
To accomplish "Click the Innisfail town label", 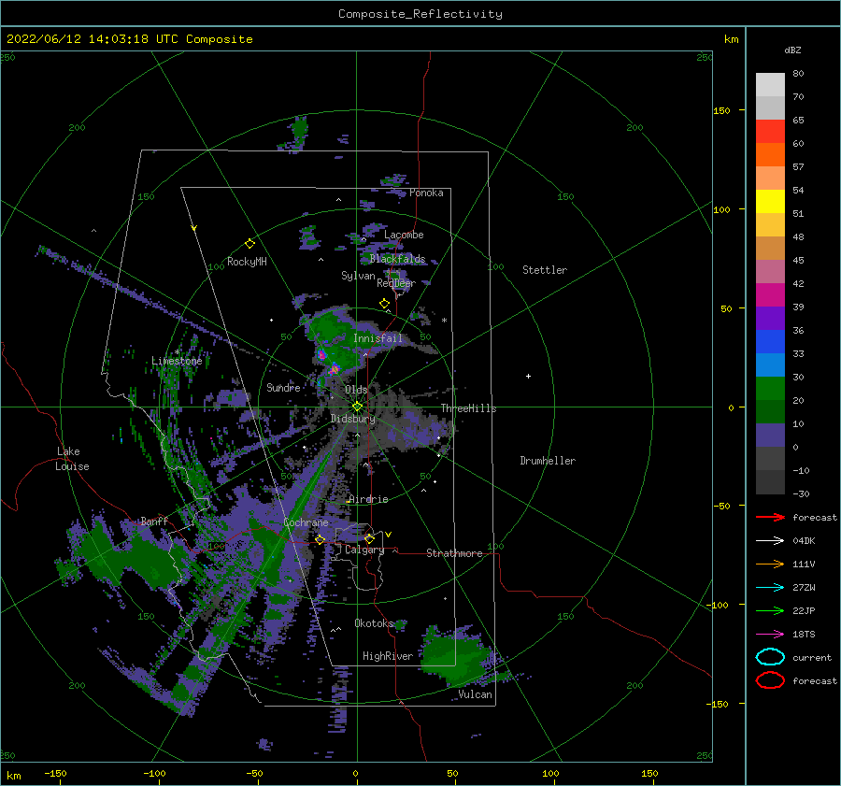I will click(378, 338).
